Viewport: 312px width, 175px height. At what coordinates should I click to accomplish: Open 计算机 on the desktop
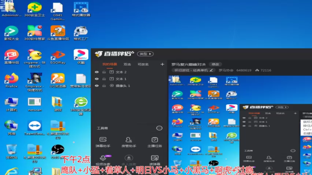(12, 104)
